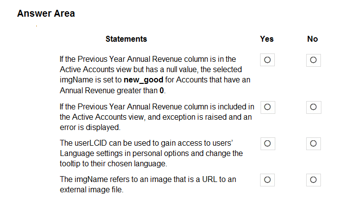This screenshot has height=208, width=343.
Task: Click the Statements column header
Action: pyautogui.click(x=126, y=39)
